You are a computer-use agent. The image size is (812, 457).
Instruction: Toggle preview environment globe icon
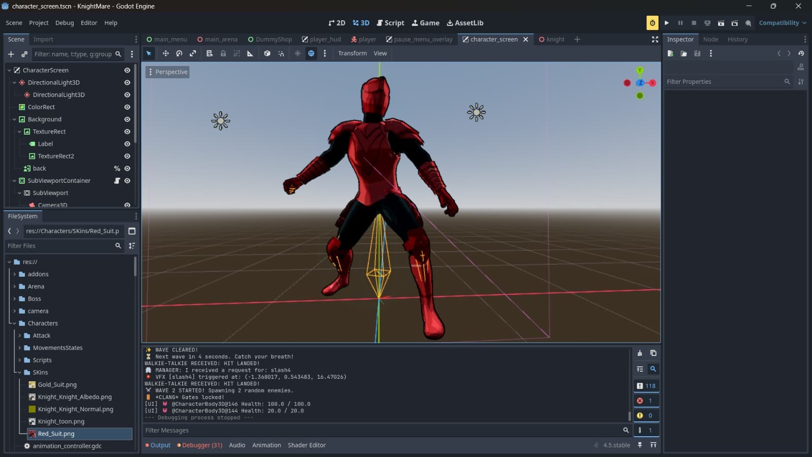[x=311, y=53]
